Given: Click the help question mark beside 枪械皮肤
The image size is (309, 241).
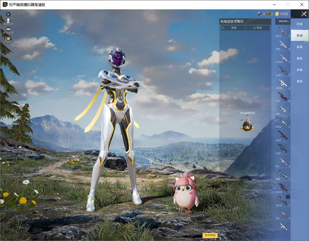Looking at the screenshot, I should click(x=242, y=21).
